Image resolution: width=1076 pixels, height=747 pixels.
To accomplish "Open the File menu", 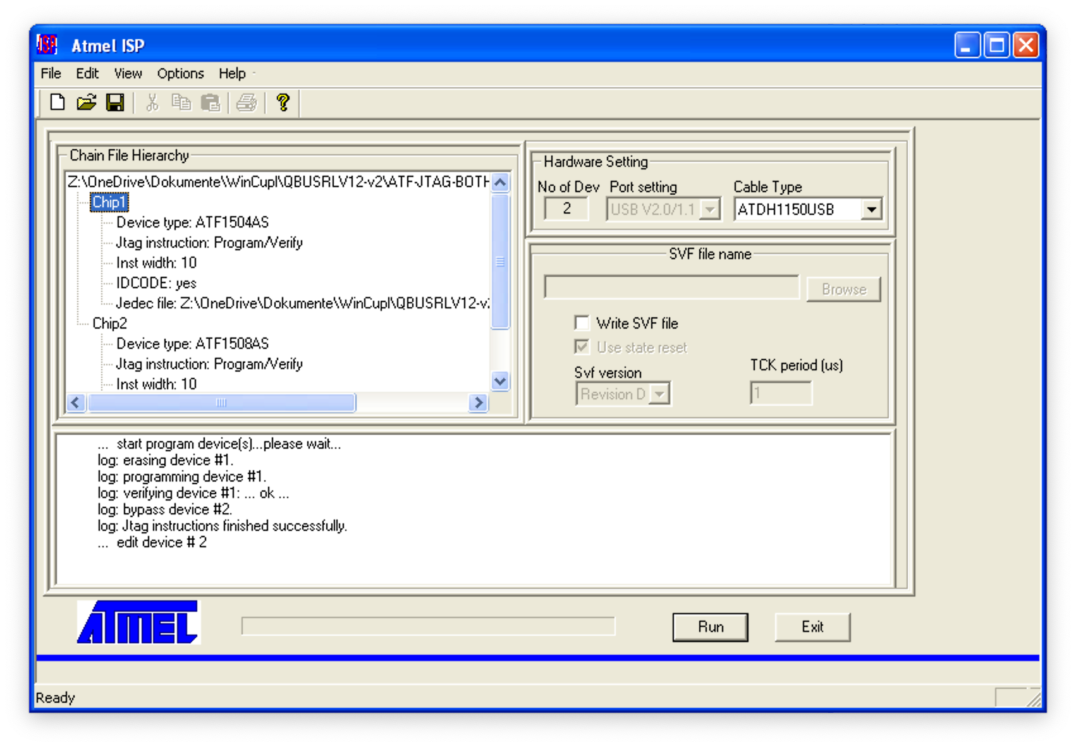I will 51,73.
